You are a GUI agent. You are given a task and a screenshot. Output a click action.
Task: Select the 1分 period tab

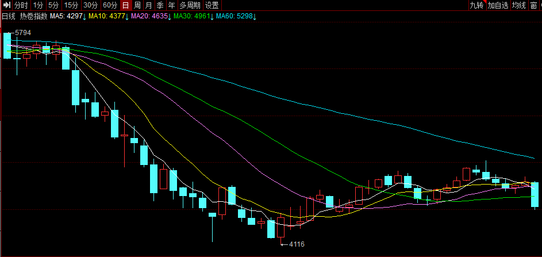(38, 5)
